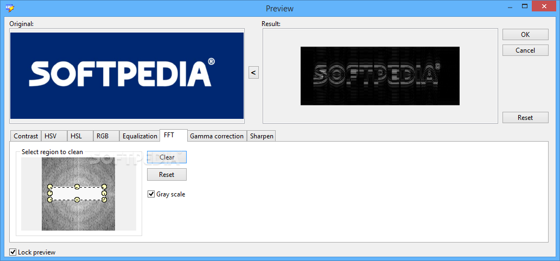The height and width of the screenshot is (261, 560).
Task: Click the Original image preview
Action: (x=127, y=75)
